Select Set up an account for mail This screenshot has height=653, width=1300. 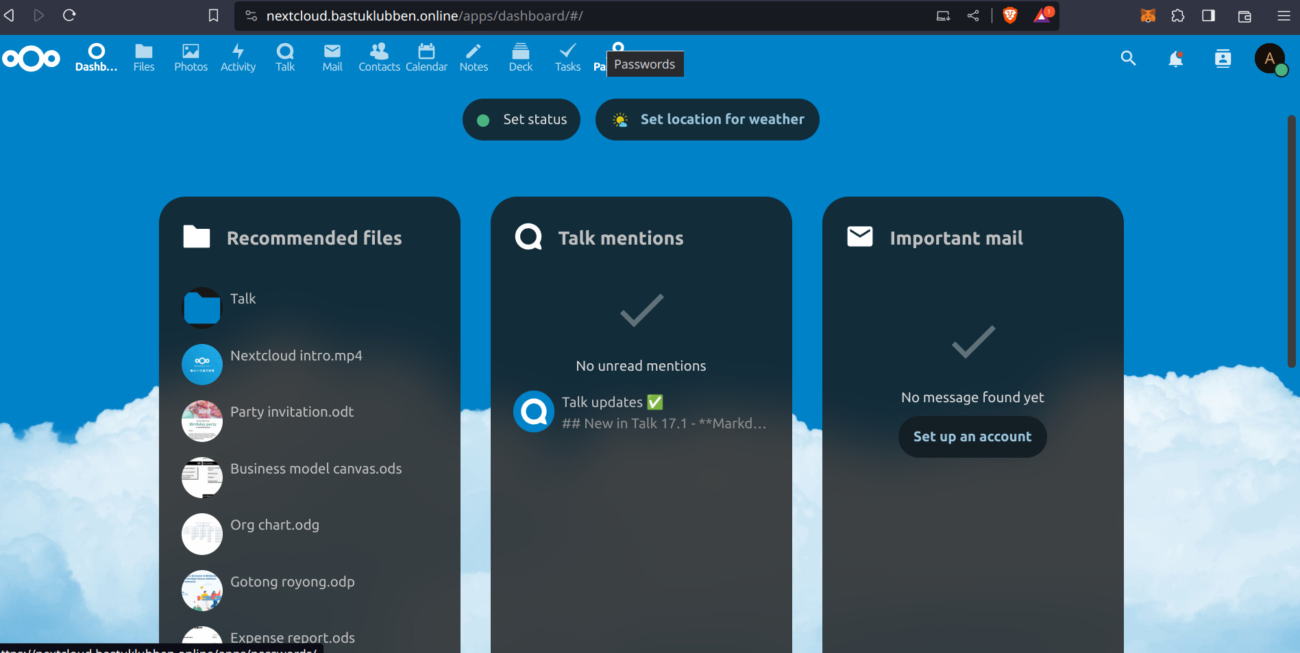pos(972,436)
